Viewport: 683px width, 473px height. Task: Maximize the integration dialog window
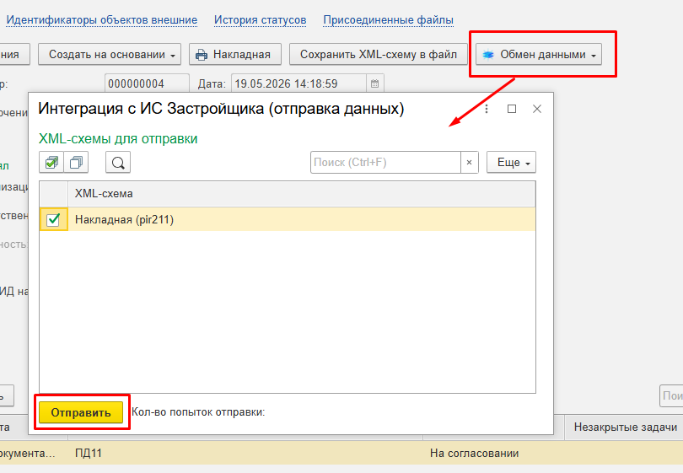[x=512, y=109]
